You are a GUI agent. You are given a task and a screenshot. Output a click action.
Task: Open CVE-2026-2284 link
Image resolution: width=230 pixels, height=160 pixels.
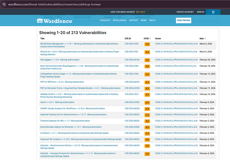click(x=131, y=66)
